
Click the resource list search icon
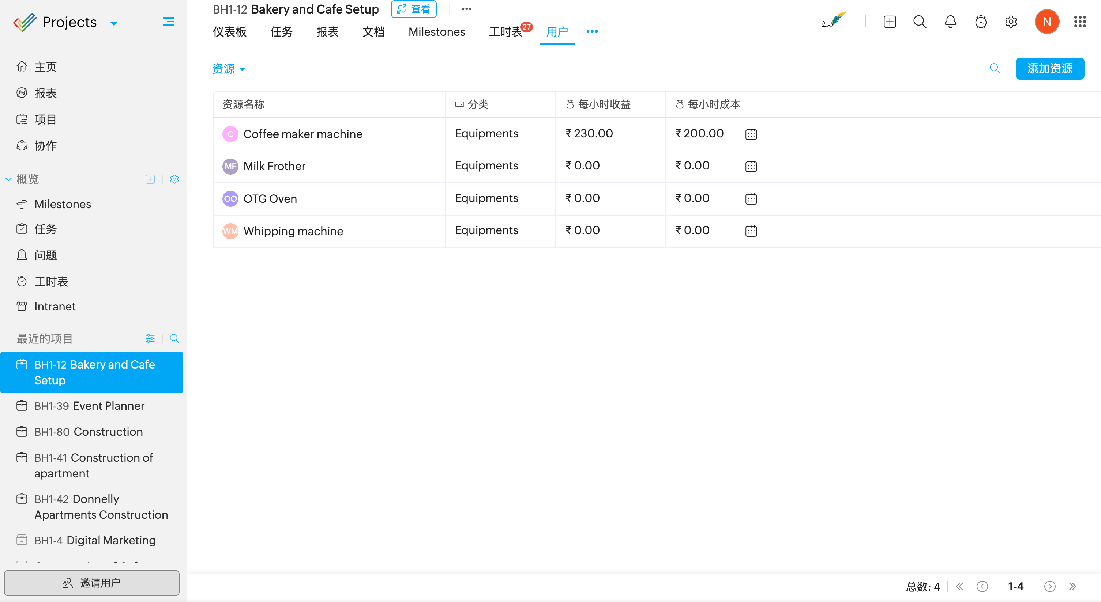[995, 68]
